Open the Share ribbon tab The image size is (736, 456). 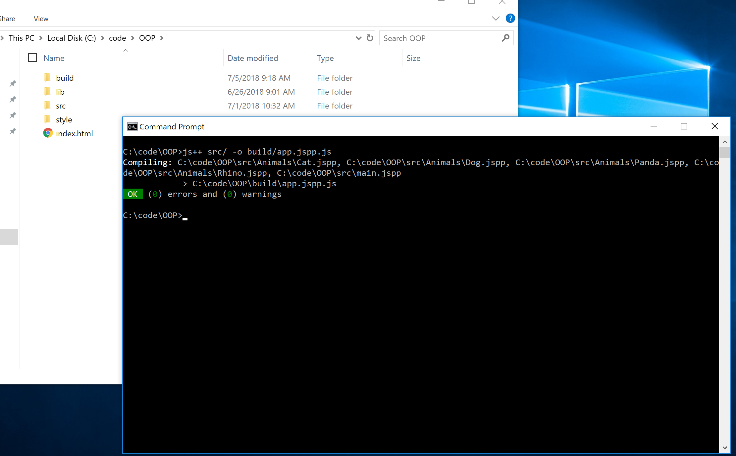[7, 19]
